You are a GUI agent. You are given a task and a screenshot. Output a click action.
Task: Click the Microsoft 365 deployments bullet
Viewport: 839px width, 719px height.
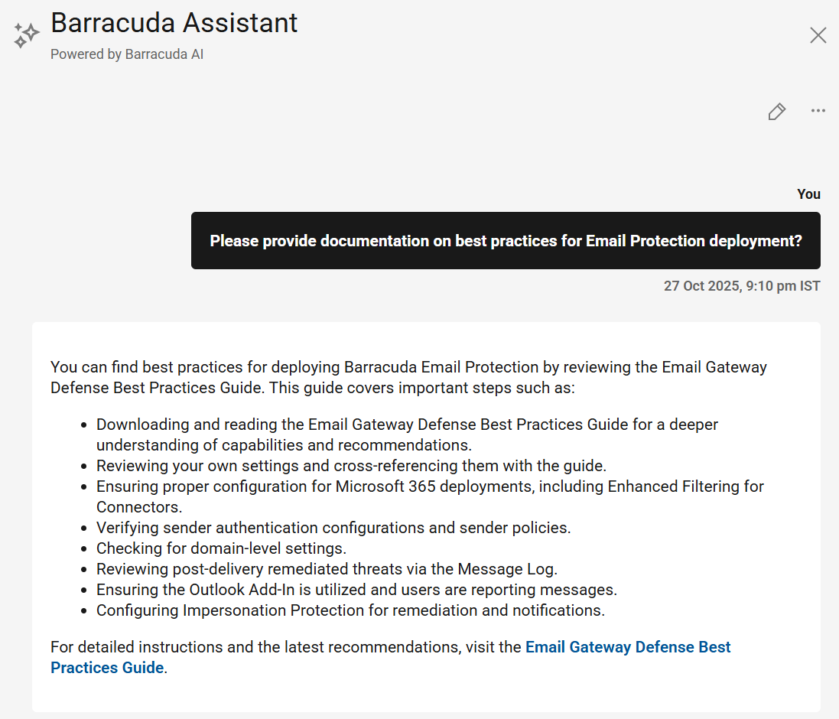pyautogui.click(x=430, y=496)
